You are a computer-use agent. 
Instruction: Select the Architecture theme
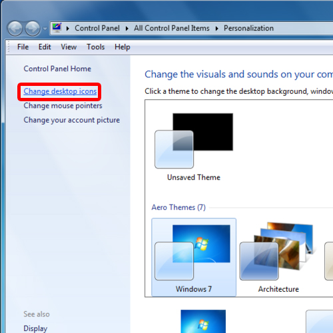pos(278,257)
